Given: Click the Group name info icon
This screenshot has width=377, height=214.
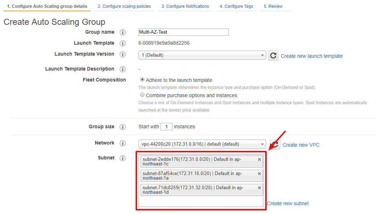Looking at the screenshot, I should click(122, 32).
